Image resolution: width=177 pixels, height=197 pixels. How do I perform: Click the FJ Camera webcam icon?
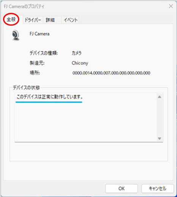point(16,35)
